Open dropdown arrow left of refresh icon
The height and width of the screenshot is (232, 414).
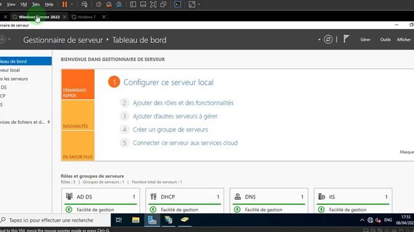coord(319,40)
